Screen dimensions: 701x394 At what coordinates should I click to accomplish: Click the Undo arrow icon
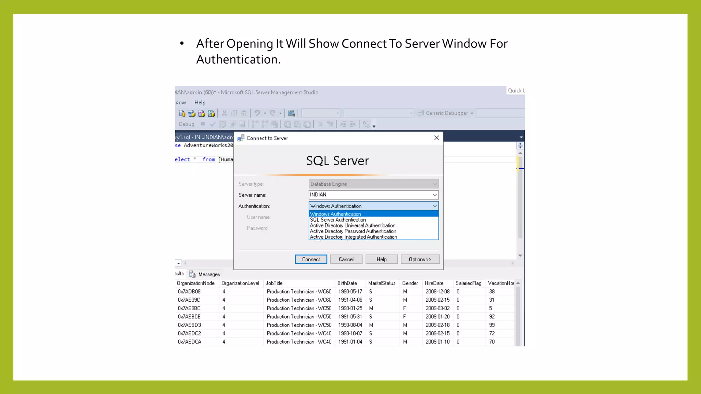pos(257,113)
